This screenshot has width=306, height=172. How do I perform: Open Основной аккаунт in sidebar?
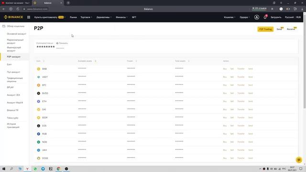click(x=16, y=34)
